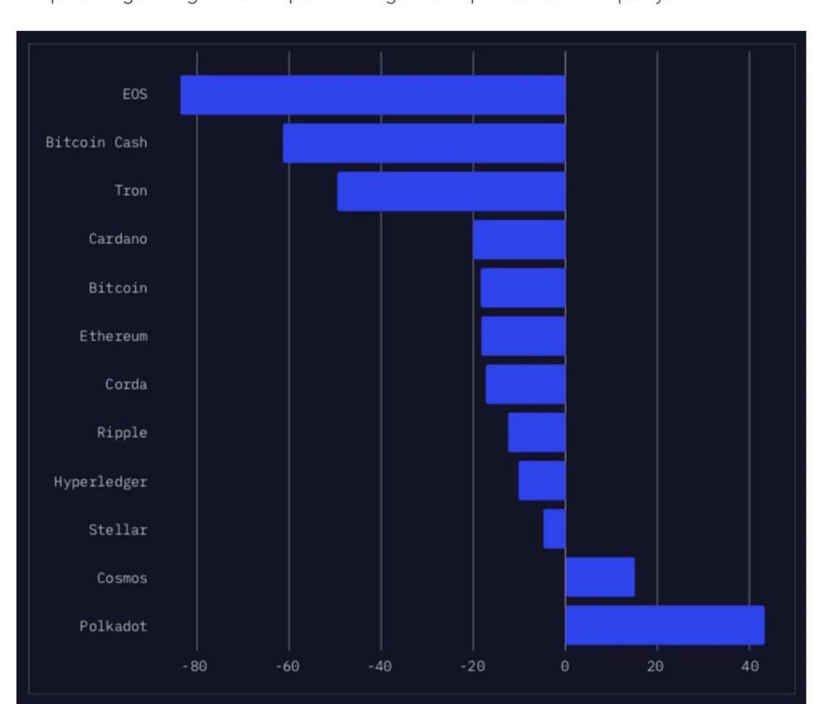This screenshot has height=704, width=817.
Task: Select the small Stellar bar
Action: [555, 529]
